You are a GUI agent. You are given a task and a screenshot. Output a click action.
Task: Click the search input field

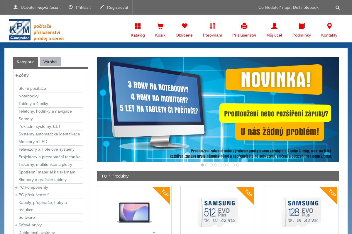(293, 7)
